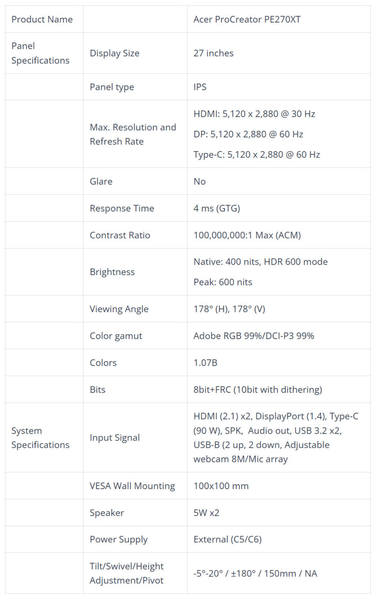Click the "1.07B" colors value
This screenshot has height=597, width=375.
[x=205, y=363]
